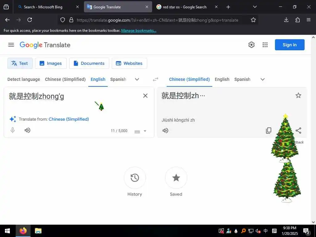Screen dimensions: 316x237
Task: Choose Detect language as source
Action: pos(23,79)
